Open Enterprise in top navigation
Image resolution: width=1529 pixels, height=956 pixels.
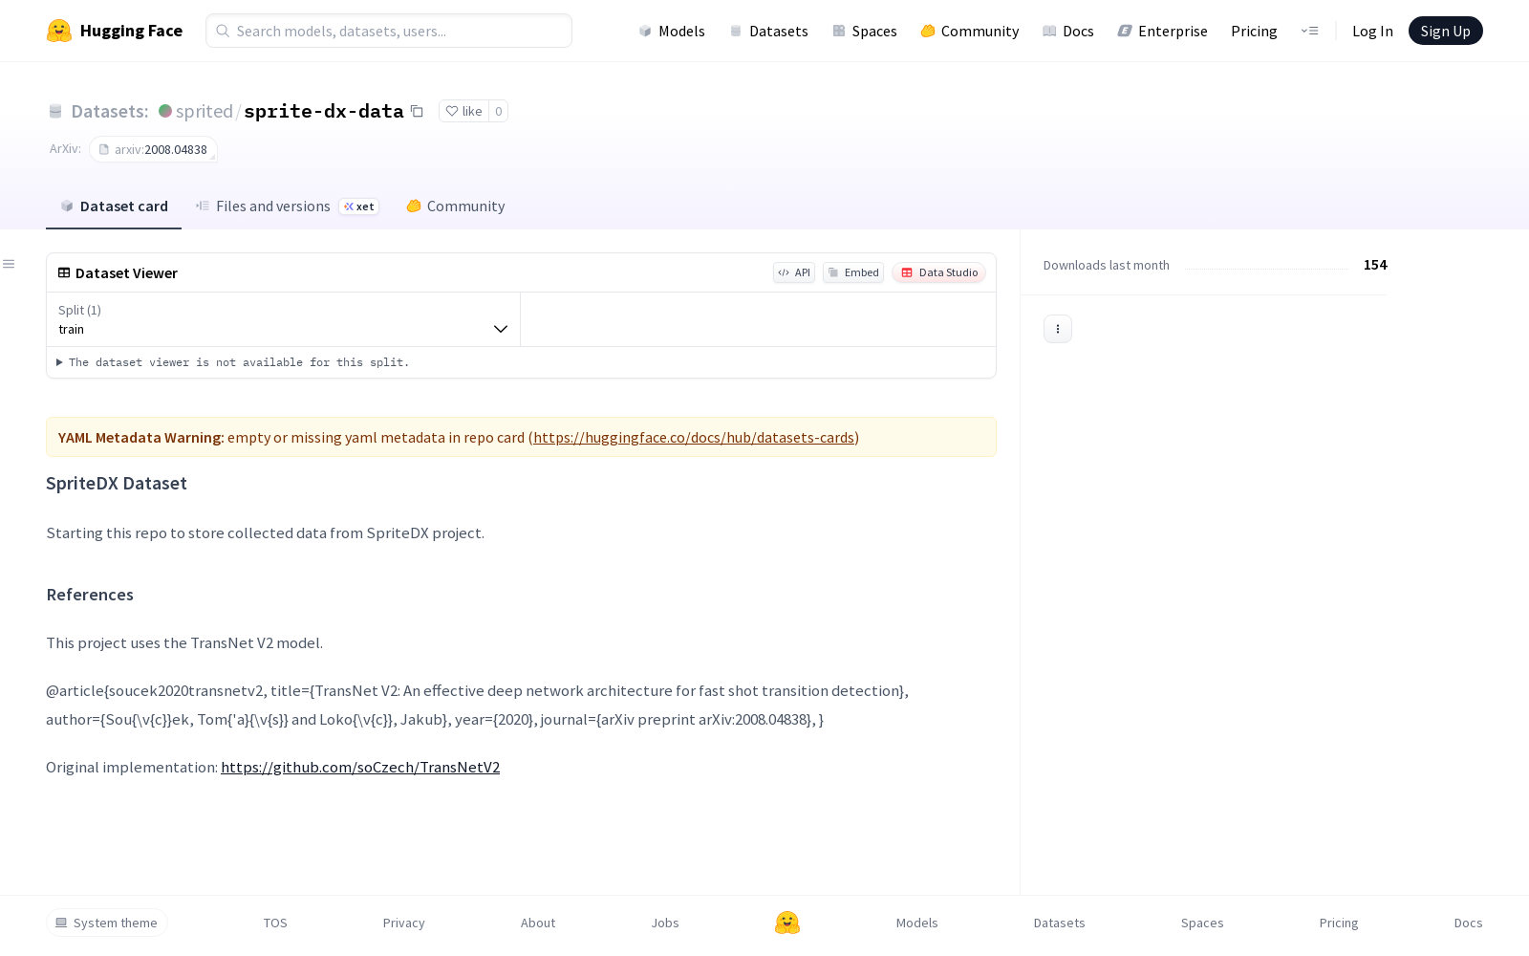[1162, 31]
